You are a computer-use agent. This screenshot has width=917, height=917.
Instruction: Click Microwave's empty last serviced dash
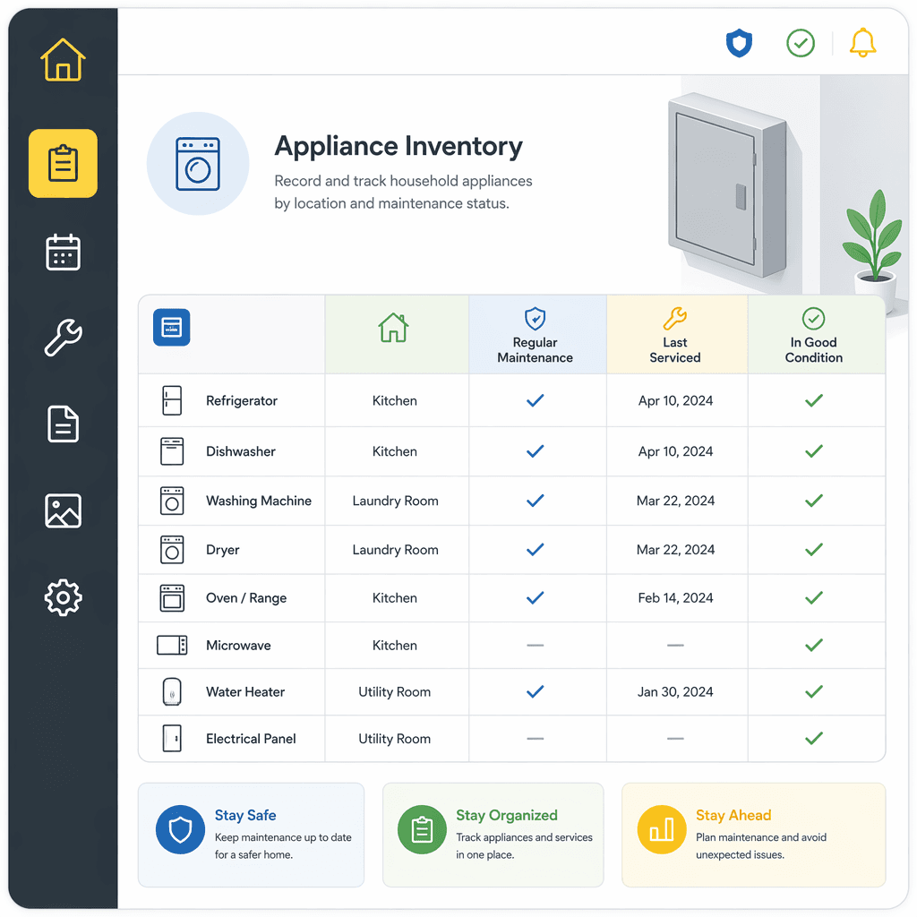pos(675,645)
